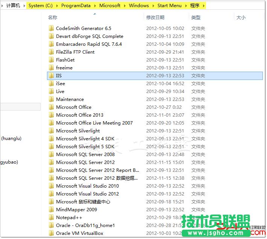Click the freeime folder icon
This screenshot has height=239, width=267.
tap(51, 68)
